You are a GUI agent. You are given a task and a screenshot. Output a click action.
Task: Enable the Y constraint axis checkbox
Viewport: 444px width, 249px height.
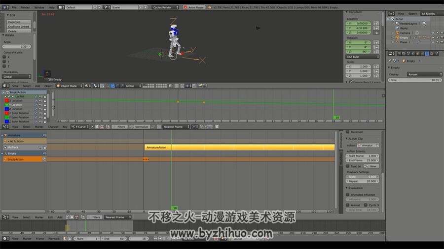coord(4,62)
